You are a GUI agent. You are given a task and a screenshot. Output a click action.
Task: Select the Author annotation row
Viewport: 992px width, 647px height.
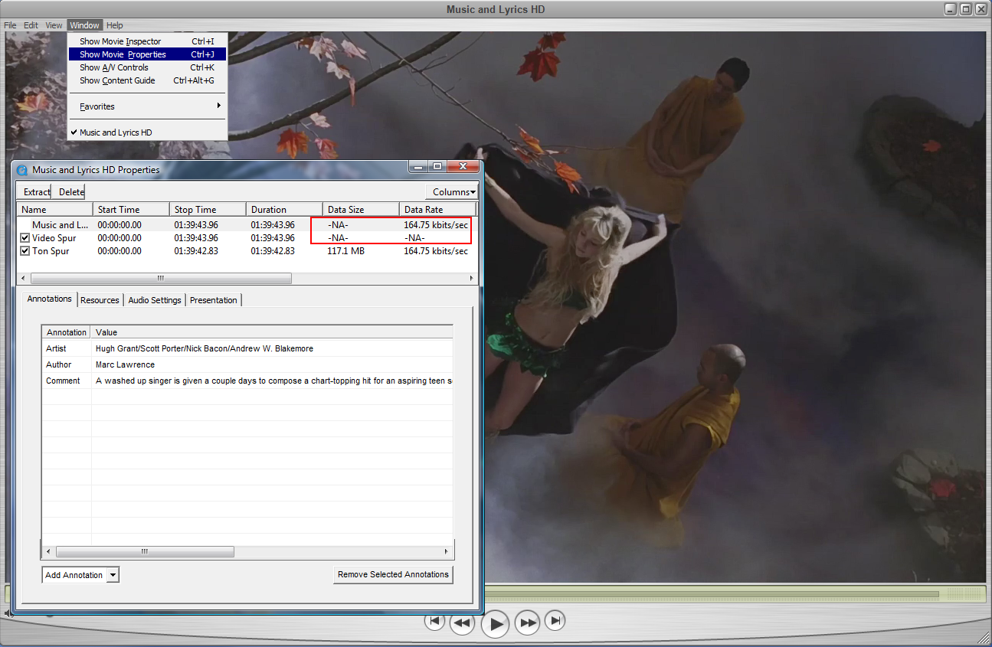coord(247,364)
